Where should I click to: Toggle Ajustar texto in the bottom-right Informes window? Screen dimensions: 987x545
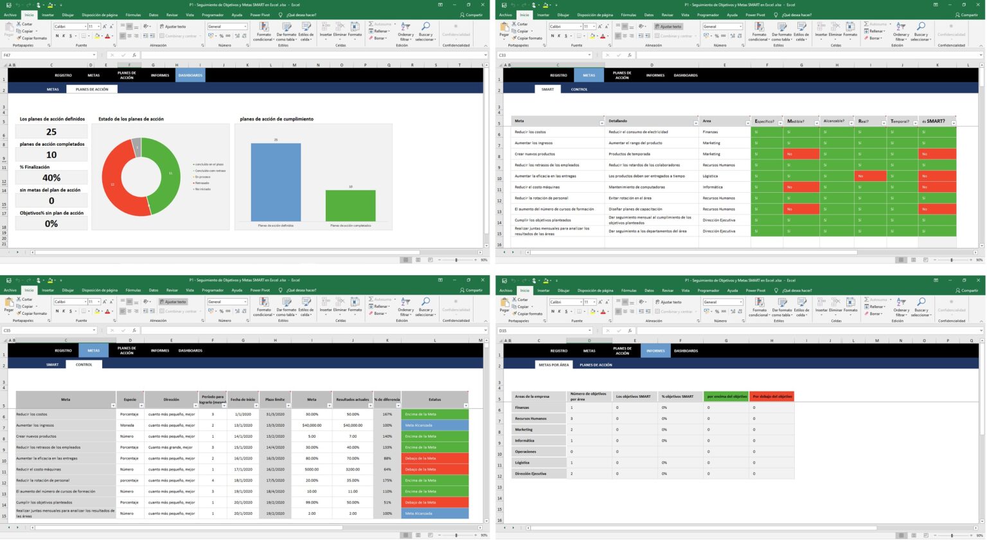pos(668,301)
